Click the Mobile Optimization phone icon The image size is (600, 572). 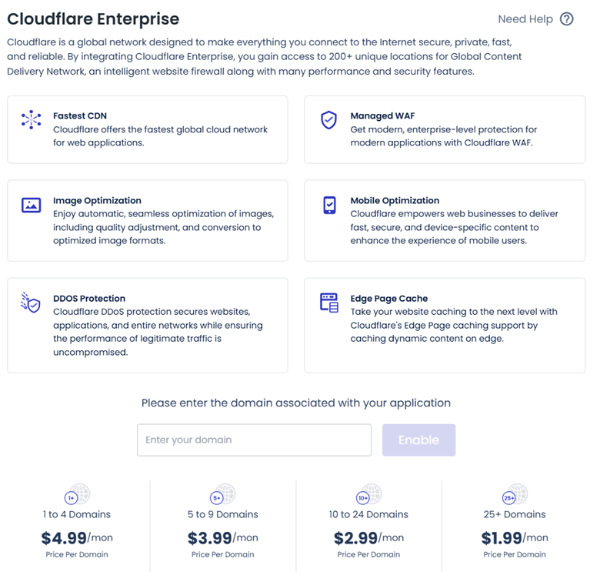point(329,205)
